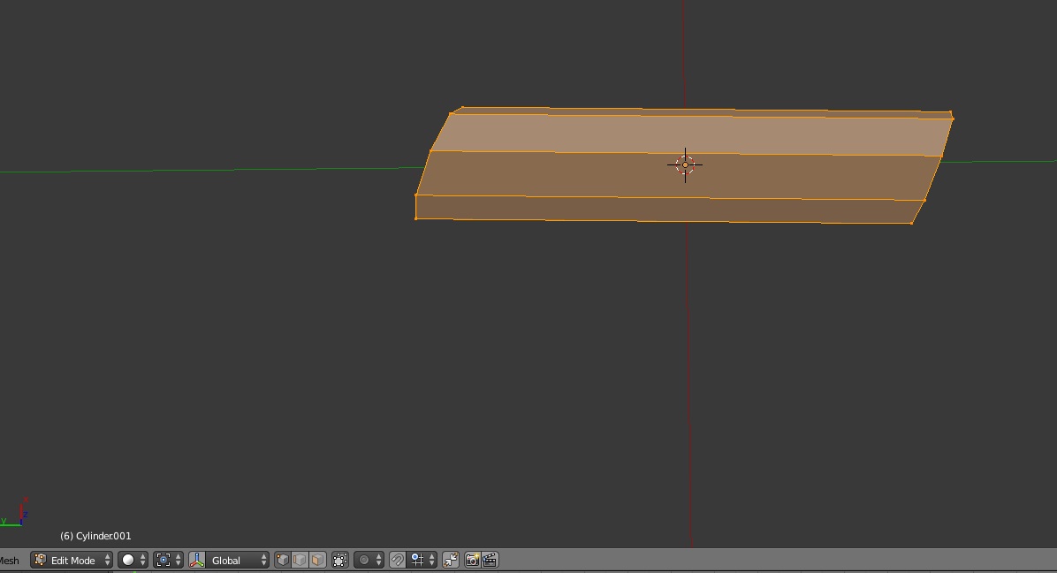Open the viewport shading sphere dropdown
Viewport: 1057px width, 573px height.
(133, 561)
